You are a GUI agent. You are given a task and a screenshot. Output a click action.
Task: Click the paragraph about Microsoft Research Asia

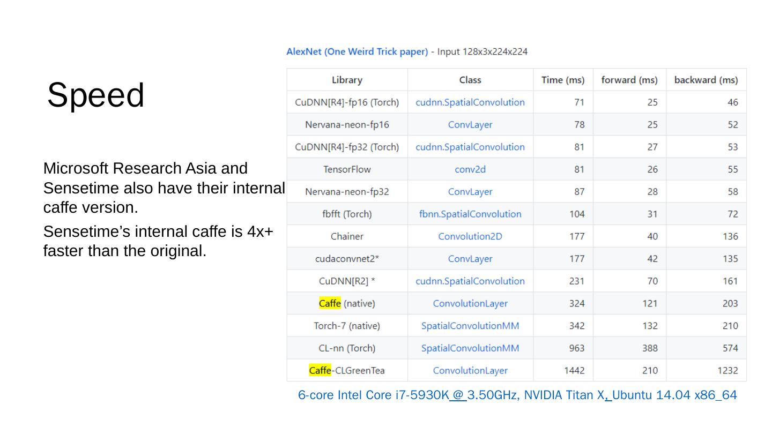(x=164, y=188)
